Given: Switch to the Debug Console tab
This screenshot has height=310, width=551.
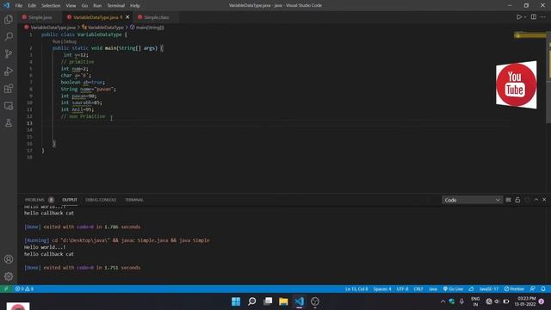Looking at the screenshot, I should pos(101,200).
